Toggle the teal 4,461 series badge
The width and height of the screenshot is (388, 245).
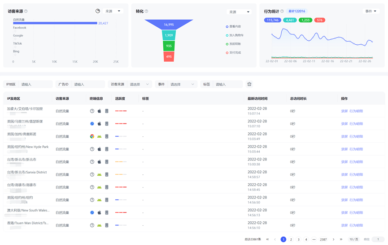[x=290, y=20]
